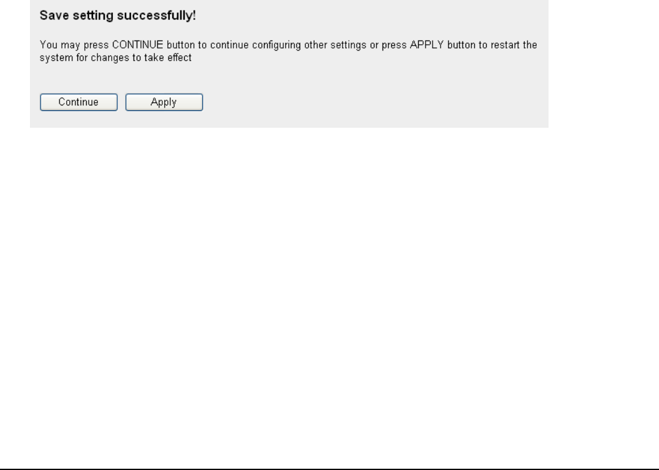The height and width of the screenshot is (470, 659).
Task: Click the word CONTINUE in the message
Action: pos(137,45)
